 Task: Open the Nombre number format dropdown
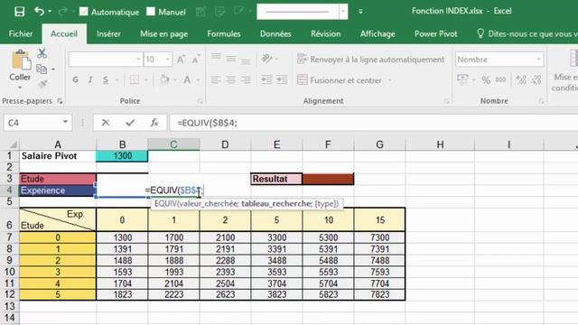[x=539, y=60]
